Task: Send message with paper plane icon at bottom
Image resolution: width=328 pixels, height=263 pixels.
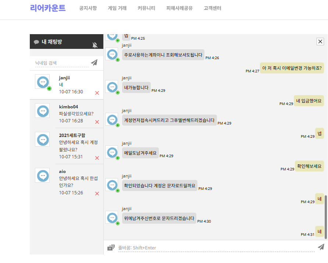Action: 321,247
